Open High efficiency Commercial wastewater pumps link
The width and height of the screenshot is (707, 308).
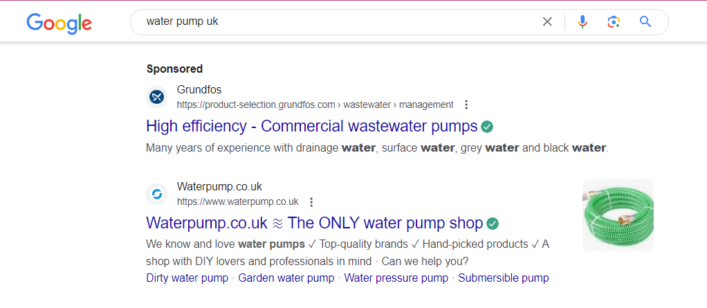[x=311, y=126]
